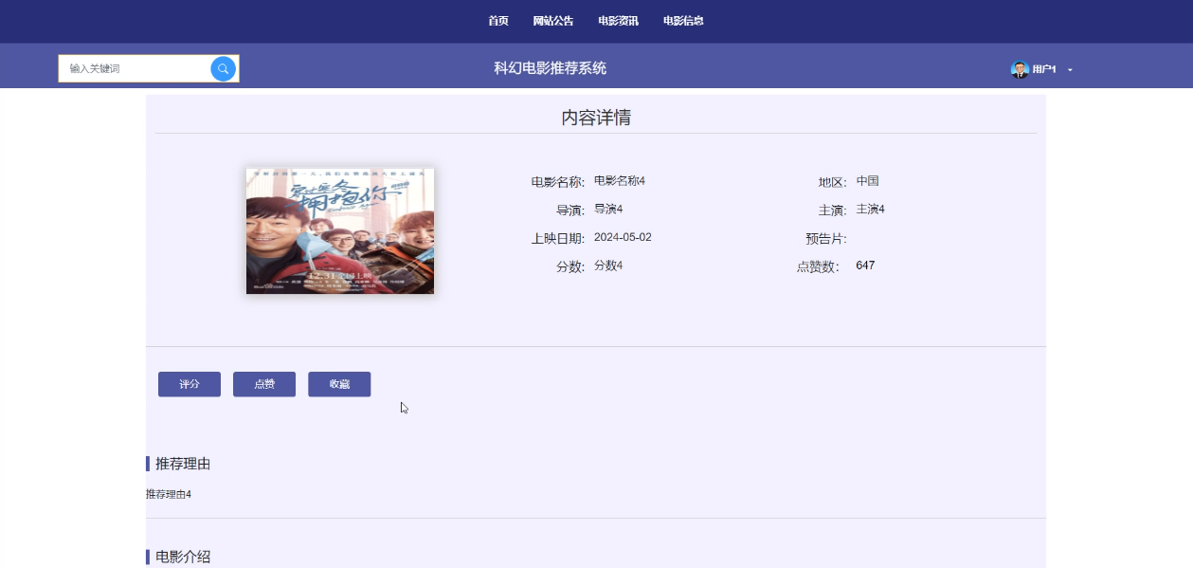This screenshot has width=1193, height=568.
Task: Click the 科幻电影推荐系统 title
Action: point(550,68)
